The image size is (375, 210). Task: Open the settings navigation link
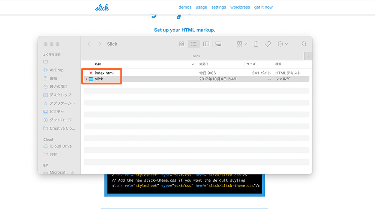click(x=219, y=7)
